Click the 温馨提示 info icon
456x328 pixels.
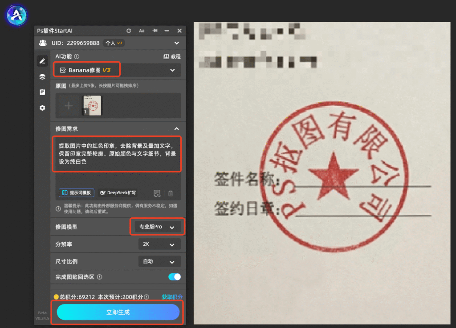tap(58, 209)
